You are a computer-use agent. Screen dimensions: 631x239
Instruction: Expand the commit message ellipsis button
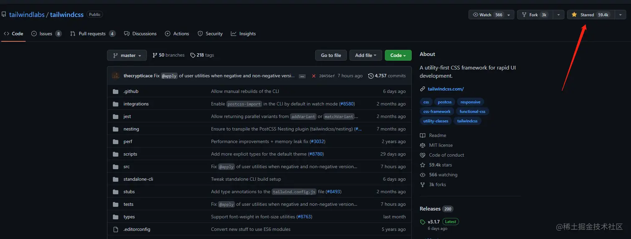pos(302,76)
